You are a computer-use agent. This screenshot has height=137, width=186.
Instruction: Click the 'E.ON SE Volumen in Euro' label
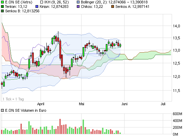tap(26, 110)
